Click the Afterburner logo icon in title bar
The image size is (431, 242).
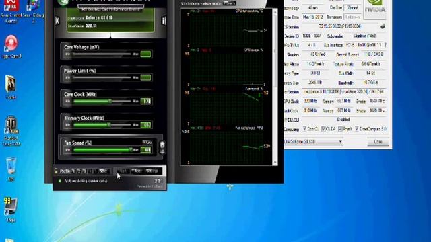tap(63, 2)
